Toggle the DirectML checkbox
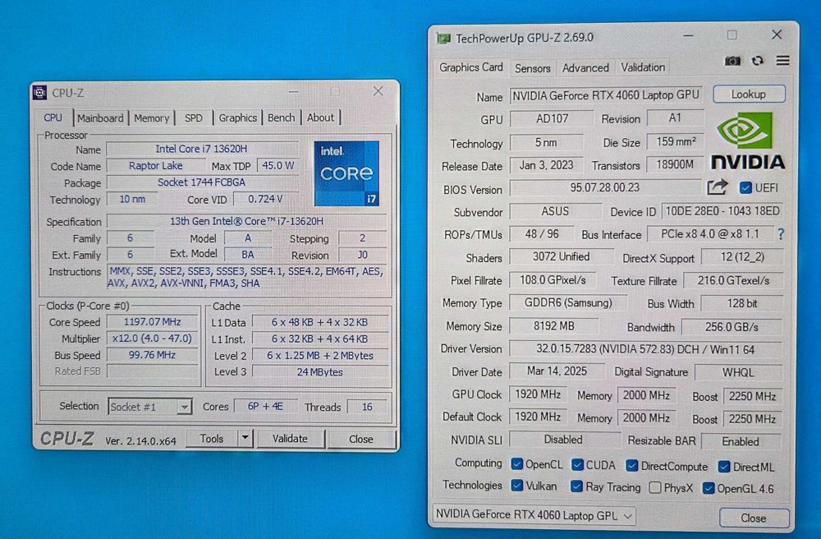The image size is (821, 539). point(724,466)
